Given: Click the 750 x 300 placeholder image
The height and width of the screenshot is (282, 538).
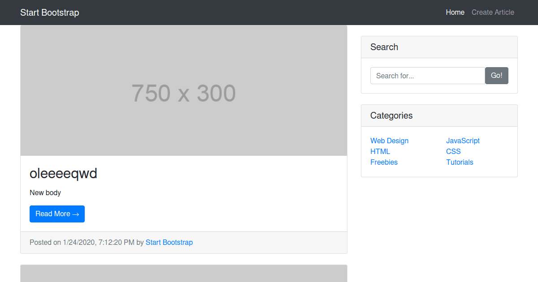Looking at the screenshot, I should tap(184, 90).
